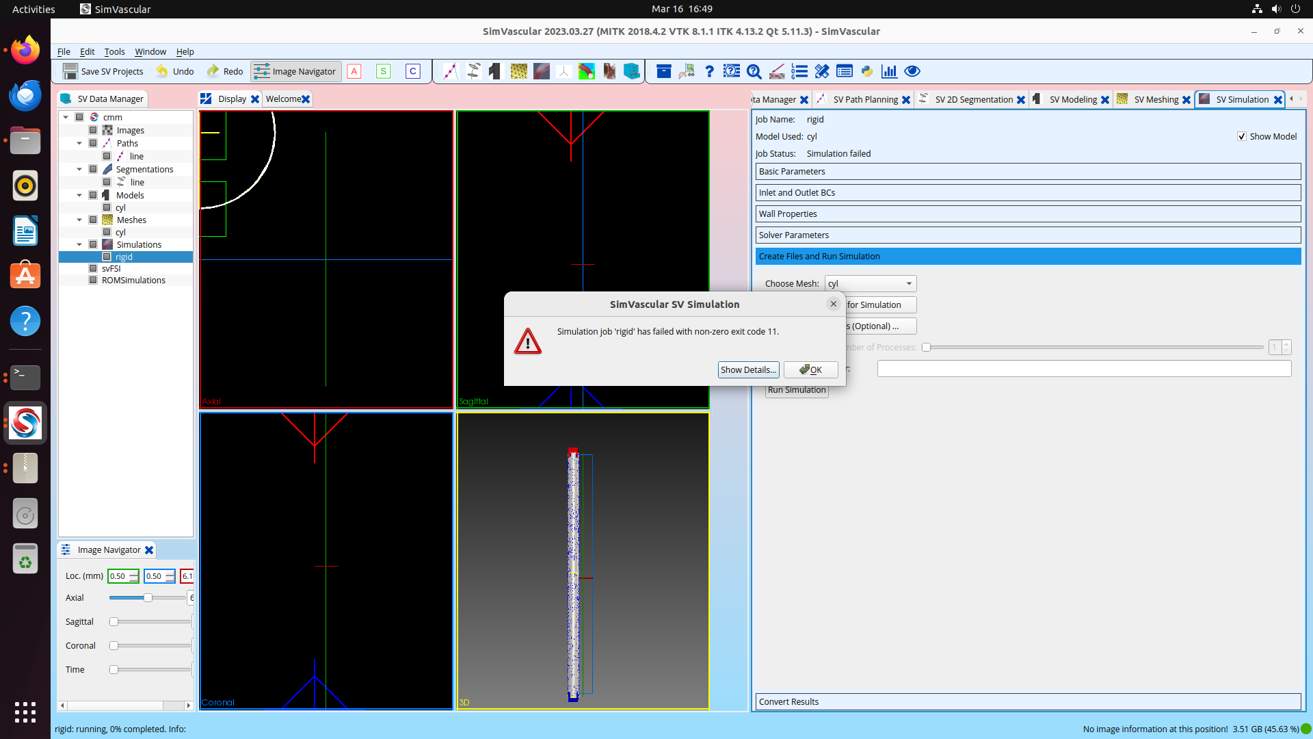The width and height of the screenshot is (1313, 739).
Task: Open the Simulation tool icon in toolbar
Action: tap(542, 71)
